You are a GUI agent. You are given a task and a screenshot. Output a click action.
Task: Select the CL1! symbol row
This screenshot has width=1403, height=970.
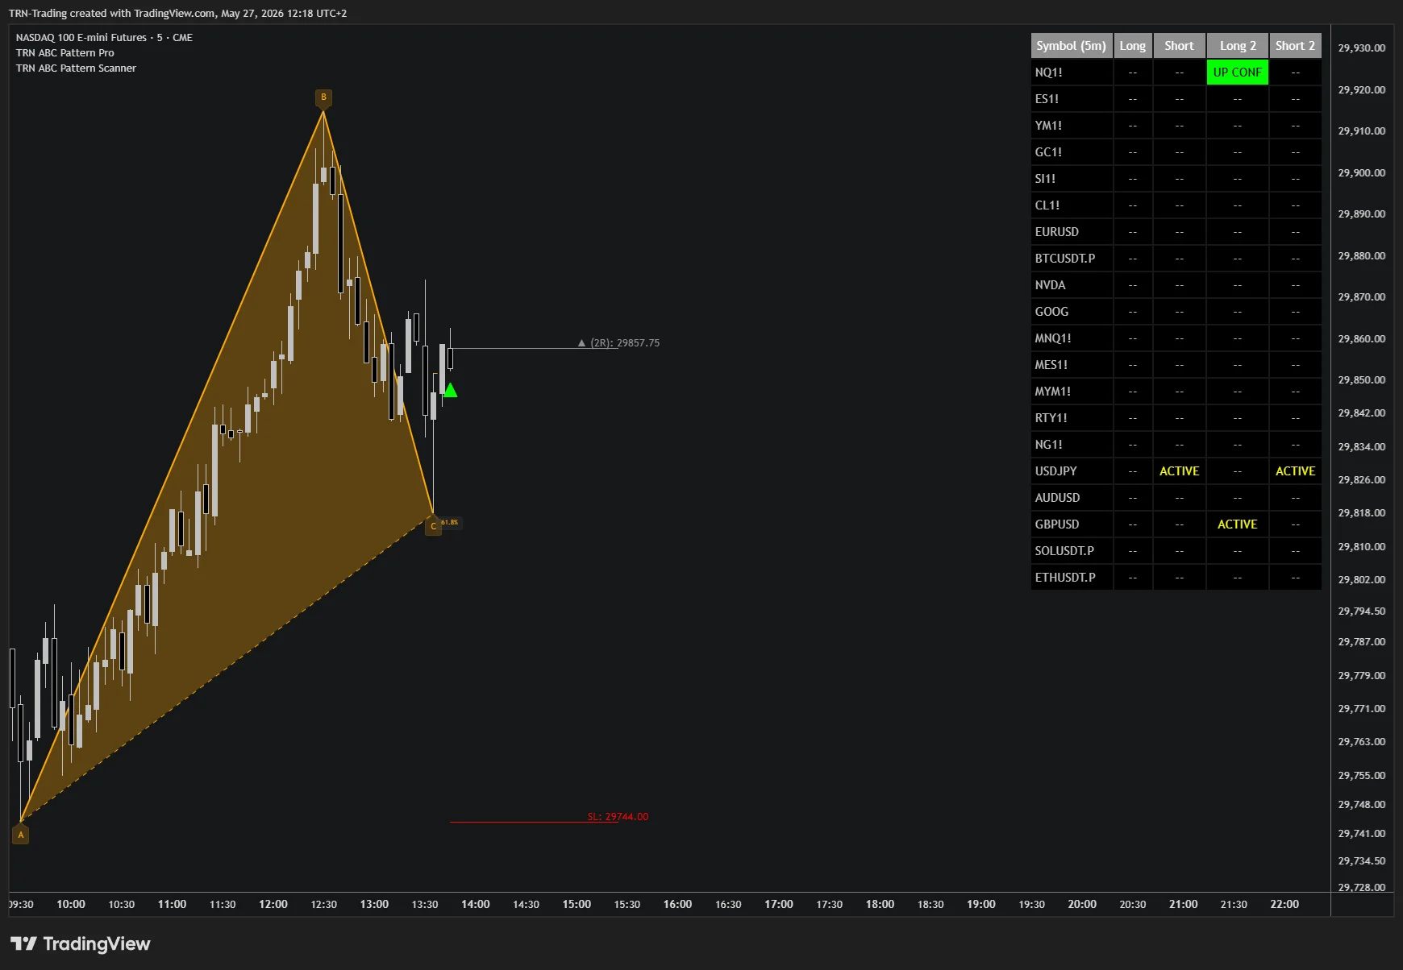coord(1176,205)
